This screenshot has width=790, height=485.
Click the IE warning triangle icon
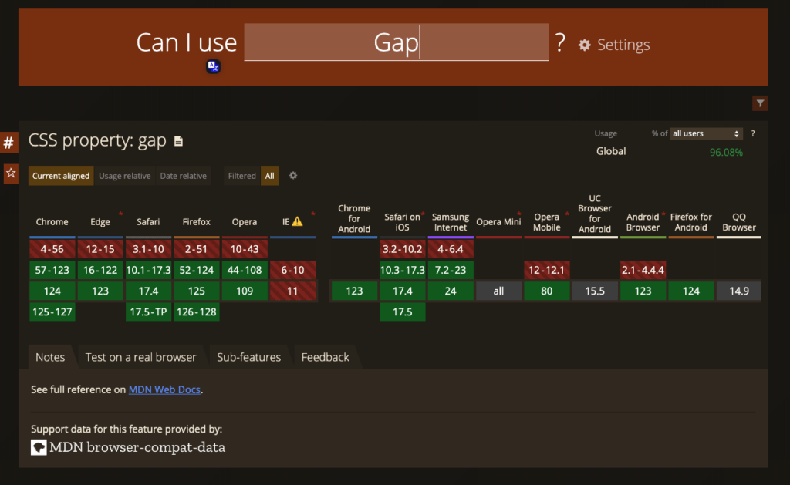(297, 222)
